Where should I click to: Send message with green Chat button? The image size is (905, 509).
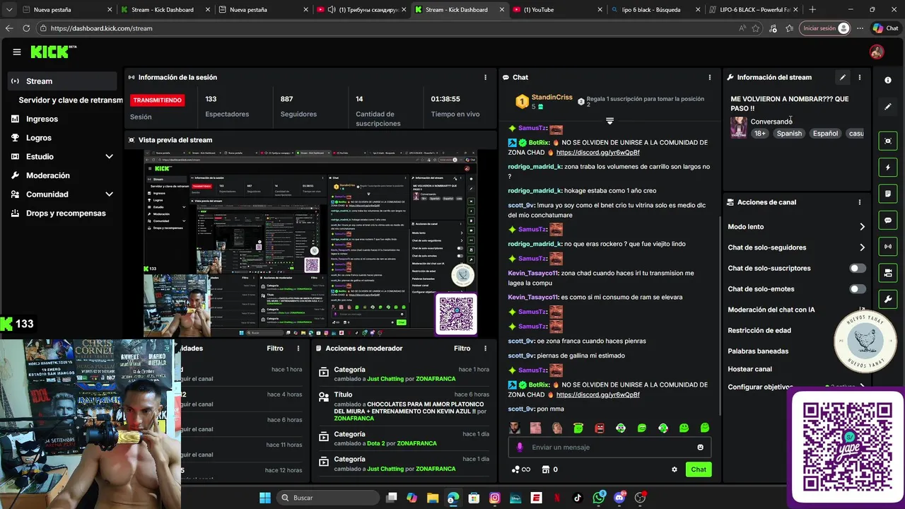(x=699, y=469)
